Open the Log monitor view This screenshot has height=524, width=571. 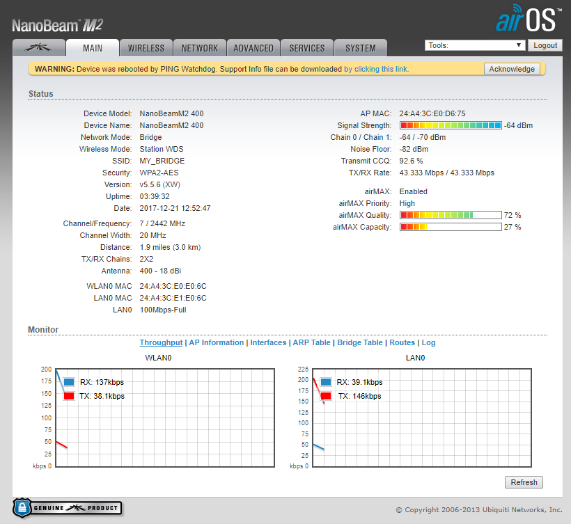tap(429, 342)
